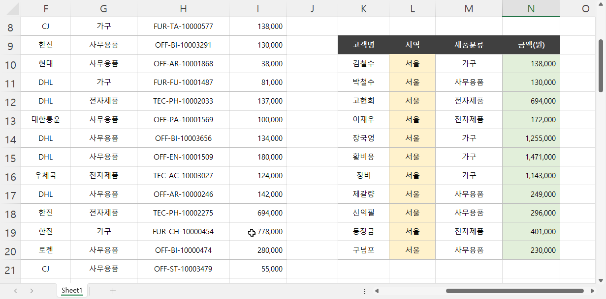Select the cell containing 로젠
This screenshot has height=299, width=606.
(46, 250)
